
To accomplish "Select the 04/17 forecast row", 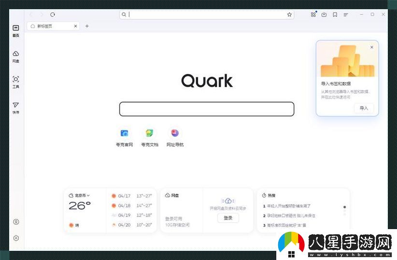I will (132, 196).
